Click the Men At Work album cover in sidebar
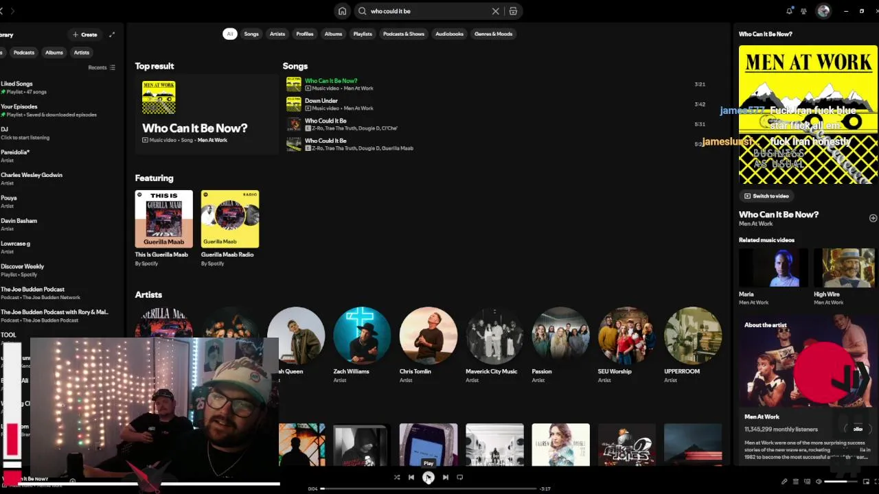Image resolution: width=879 pixels, height=494 pixels. (808, 115)
